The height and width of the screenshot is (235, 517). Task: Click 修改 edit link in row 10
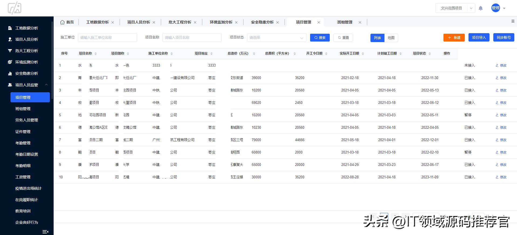[x=501, y=177]
